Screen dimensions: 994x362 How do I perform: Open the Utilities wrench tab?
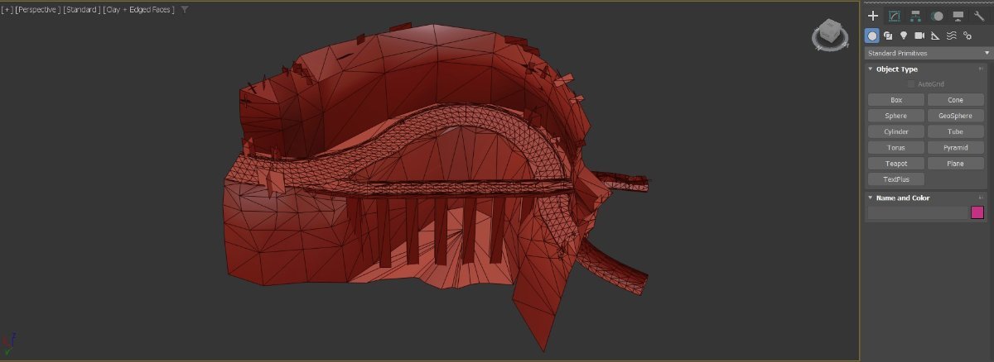(x=979, y=16)
